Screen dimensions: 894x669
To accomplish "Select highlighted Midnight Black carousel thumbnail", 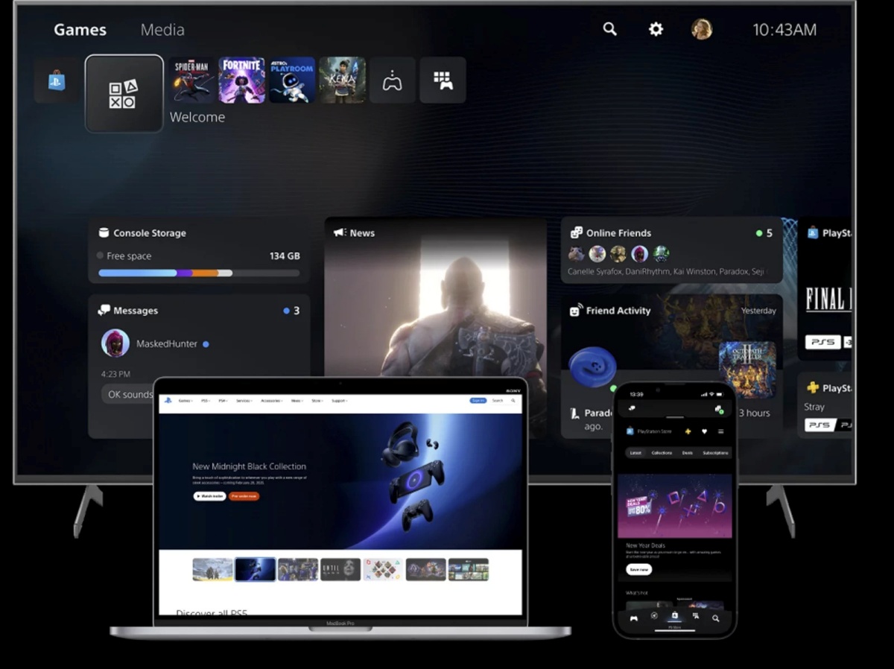I will click(x=255, y=569).
